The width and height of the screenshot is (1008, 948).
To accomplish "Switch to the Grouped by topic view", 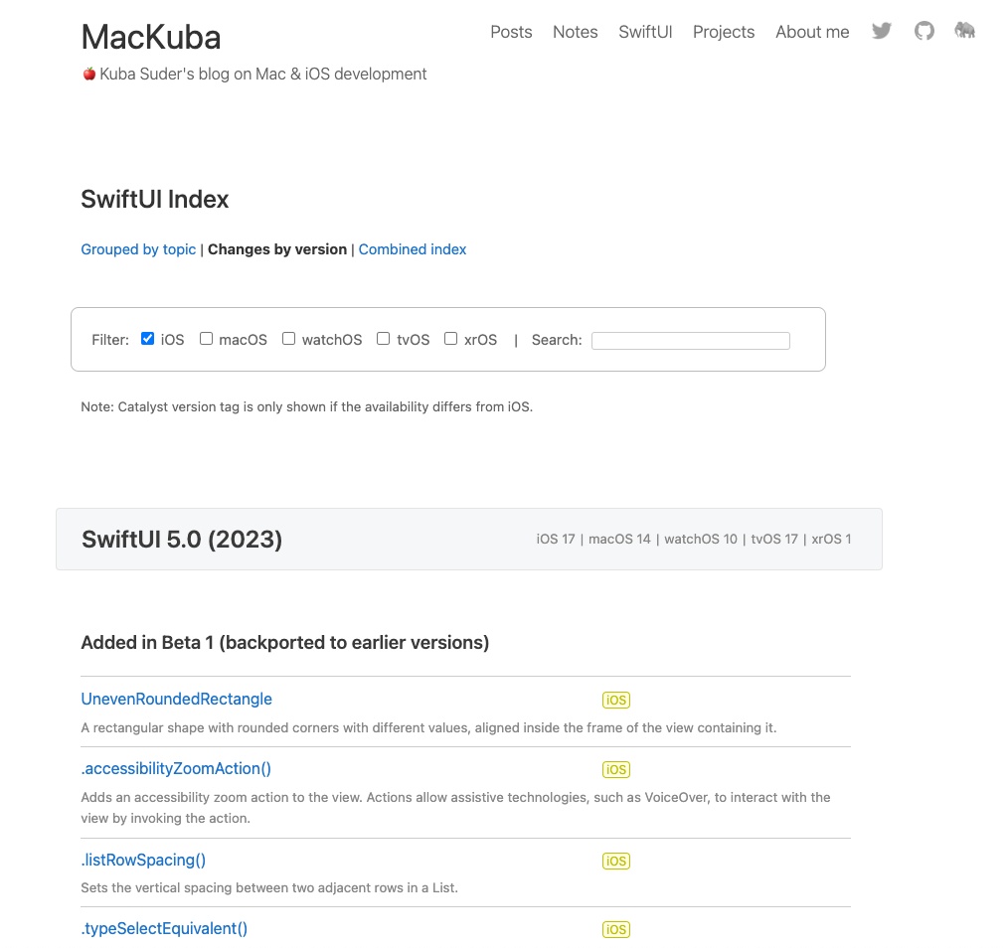I will [138, 249].
